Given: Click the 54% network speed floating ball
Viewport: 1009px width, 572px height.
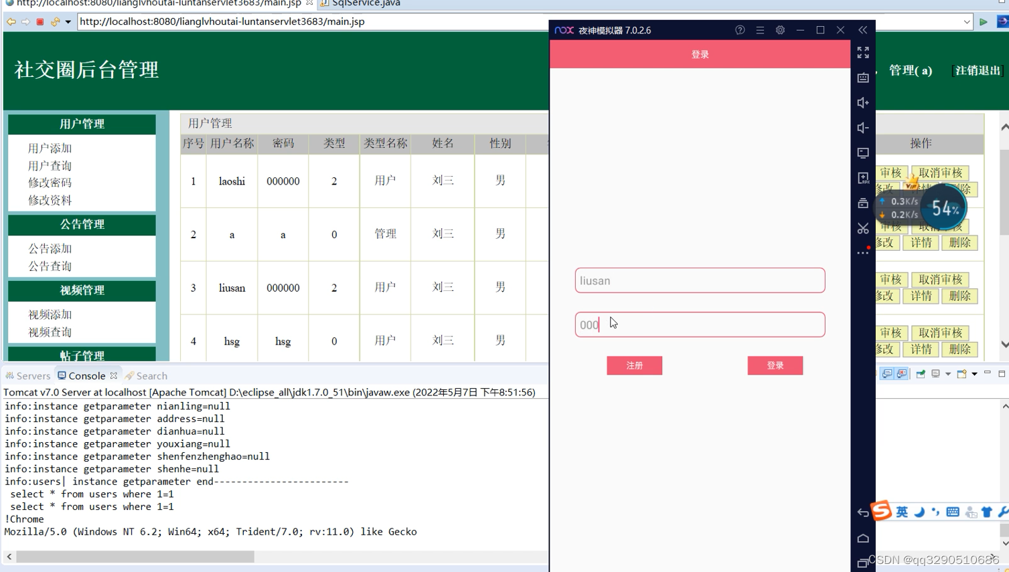Looking at the screenshot, I should coord(945,208).
